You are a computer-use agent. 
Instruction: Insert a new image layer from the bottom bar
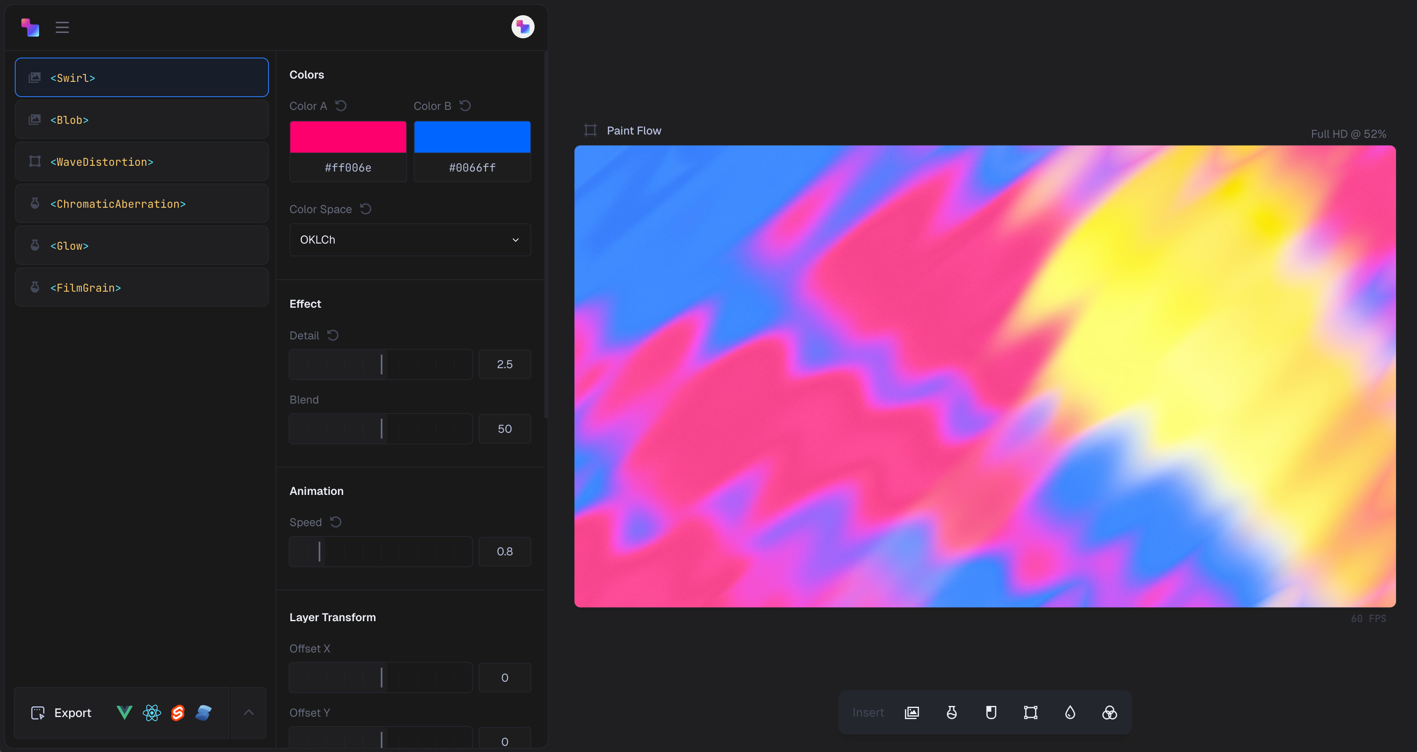[x=912, y=712]
